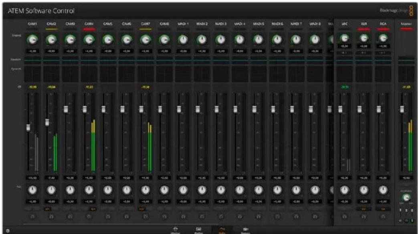Turn on the CAM1 ON button

coord(29,209)
